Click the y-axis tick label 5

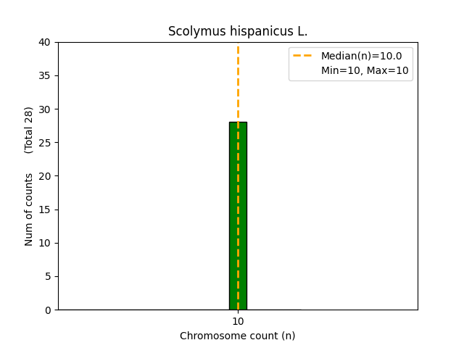(48, 276)
